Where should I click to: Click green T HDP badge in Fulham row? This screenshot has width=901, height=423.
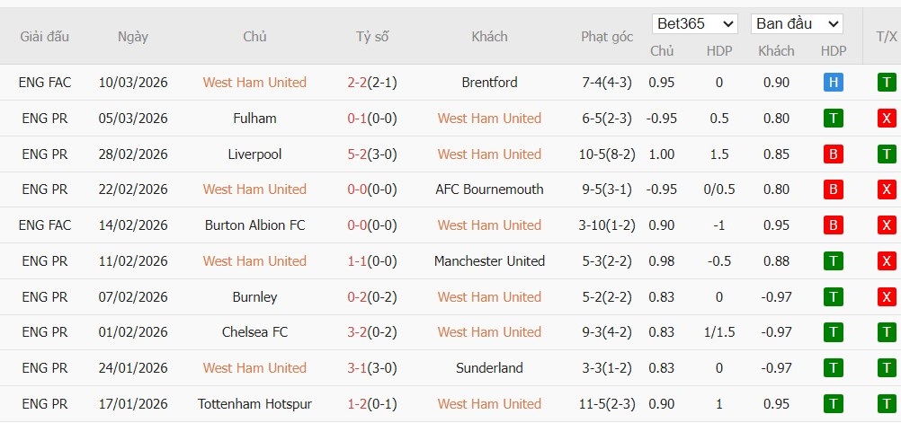click(x=833, y=119)
